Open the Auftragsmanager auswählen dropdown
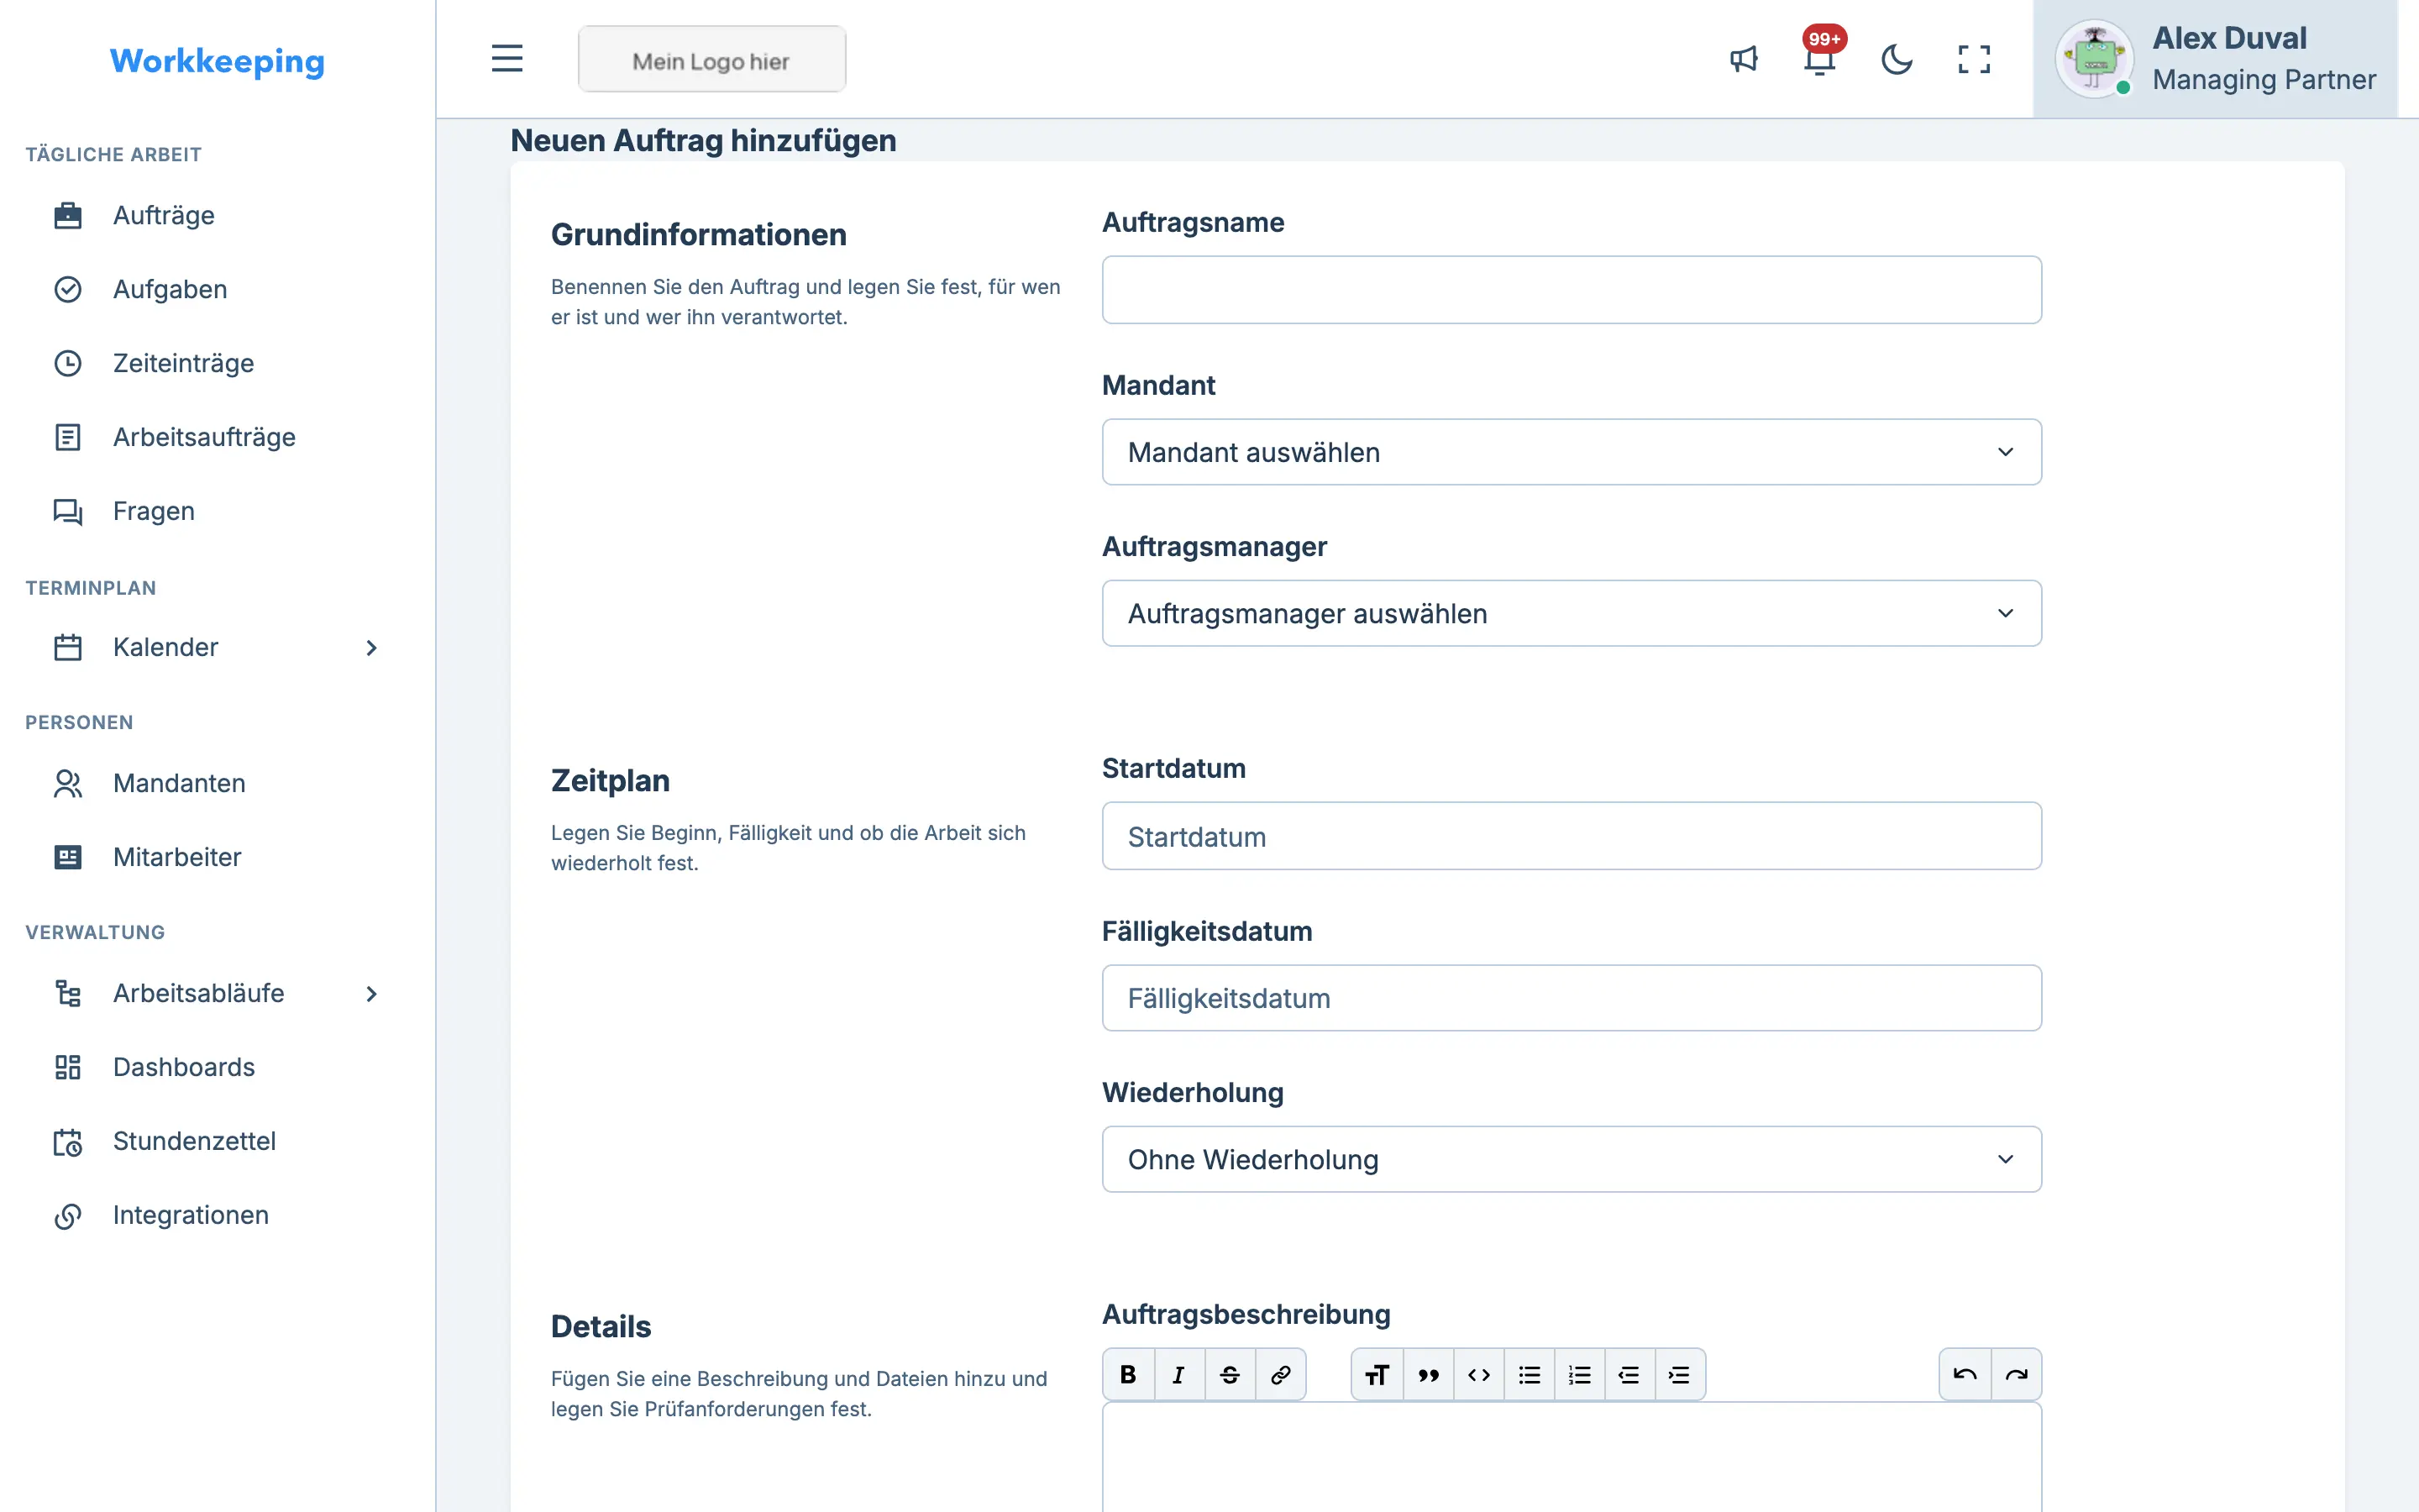2419x1512 pixels. (x=1572, y=613)
